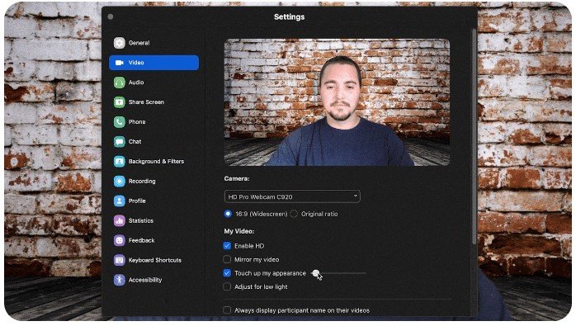The image size is (576, 326).
Task: Switch to Audio settings label
Action: pyautogui.click(x=136, y=83)
